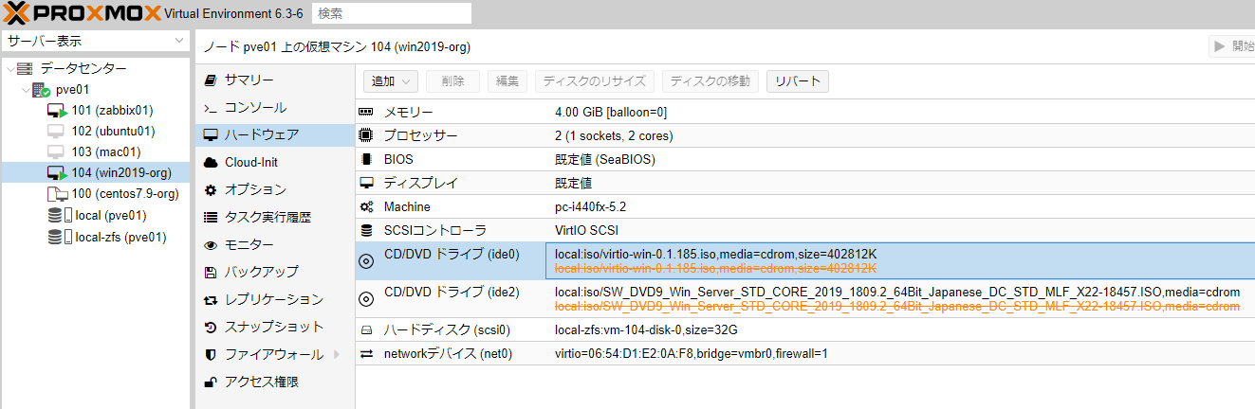Click the datacenter server icon
Image resolution: width=1255 pixels, height=409 pixels.
(x=25, y=69)
